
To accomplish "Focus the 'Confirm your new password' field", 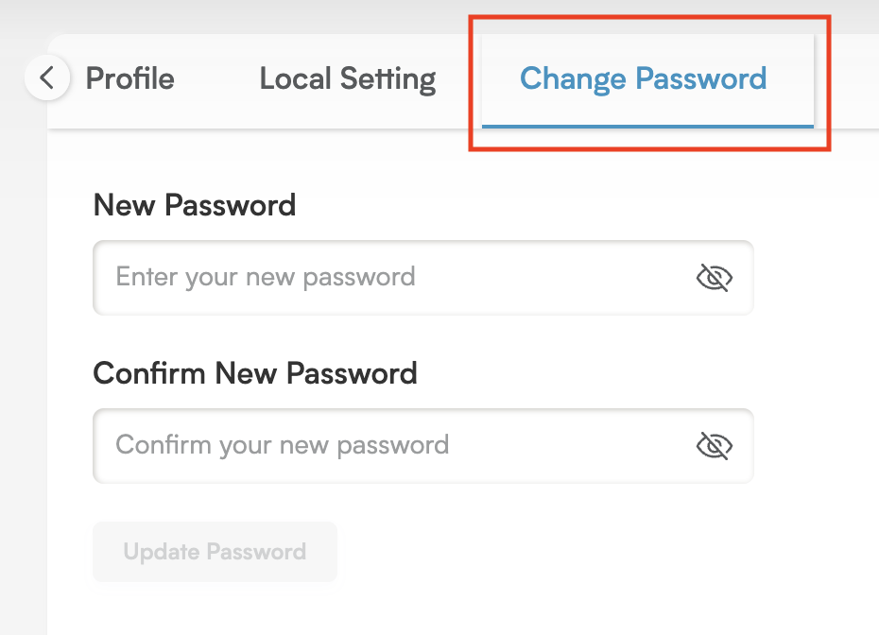I will pos(423,446).
